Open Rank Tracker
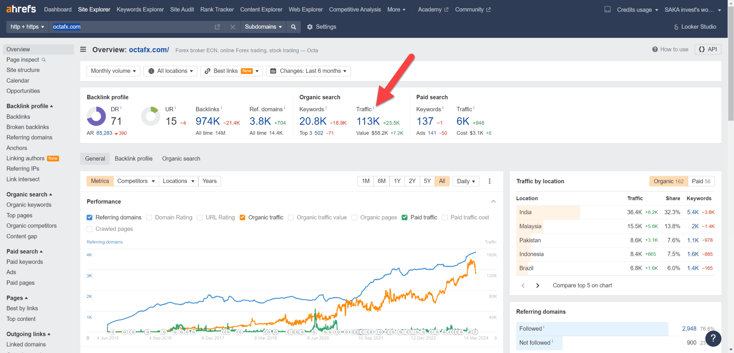 pos(217,9)
